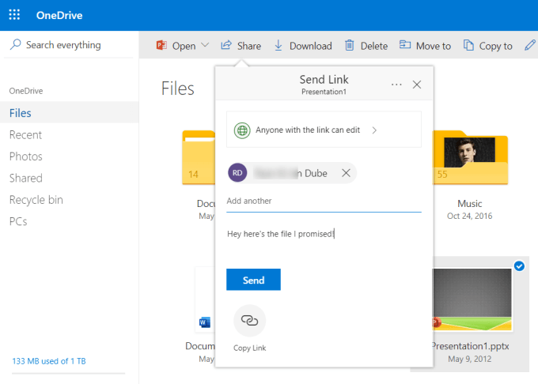Open the app launcher grid icon
Screen dimensions: 538x384
click(14, 15)
